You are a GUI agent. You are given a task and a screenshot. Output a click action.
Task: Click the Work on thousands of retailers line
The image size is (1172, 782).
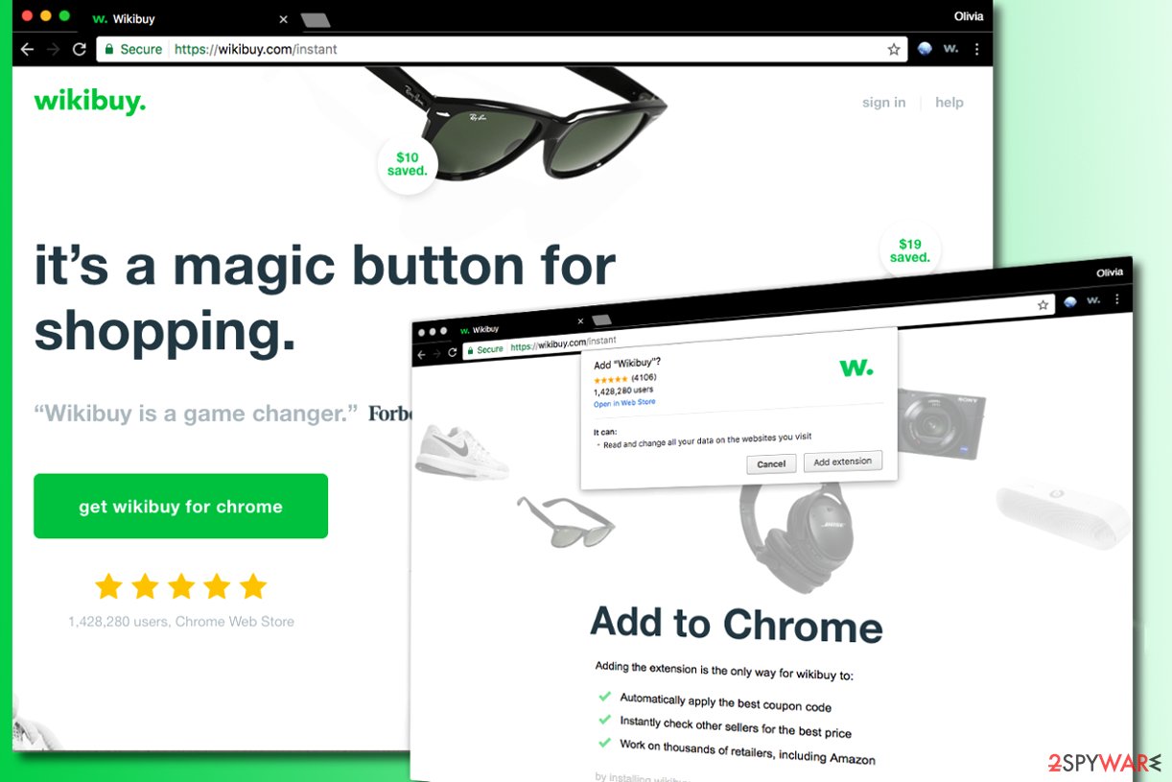pyautogui.click(x=747, y=751)
